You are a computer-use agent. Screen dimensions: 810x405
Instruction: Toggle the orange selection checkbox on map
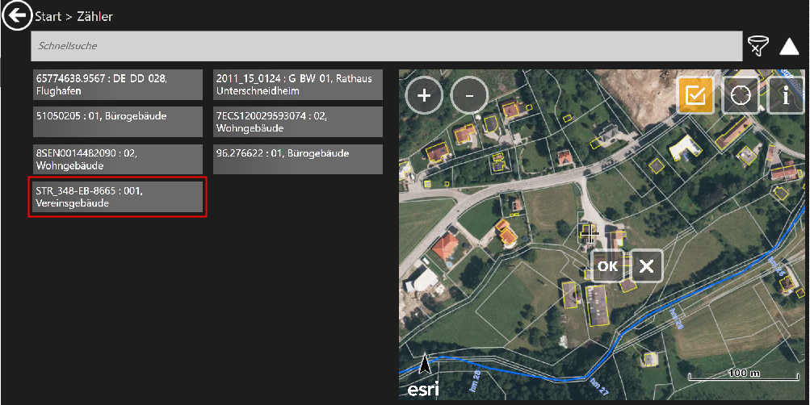coord(695,96)
